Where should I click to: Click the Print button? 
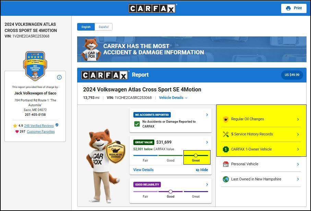(294, 8)
